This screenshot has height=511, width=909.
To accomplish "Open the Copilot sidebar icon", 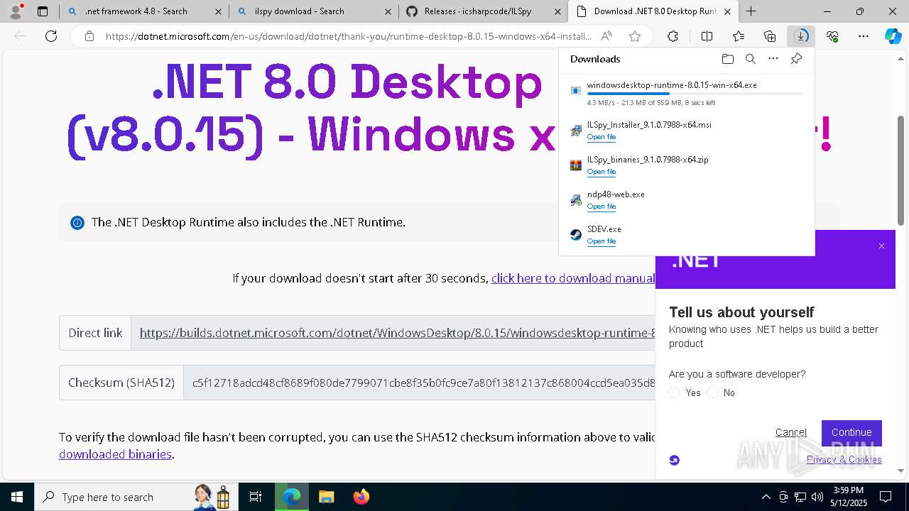I will [x=893, y=36].
